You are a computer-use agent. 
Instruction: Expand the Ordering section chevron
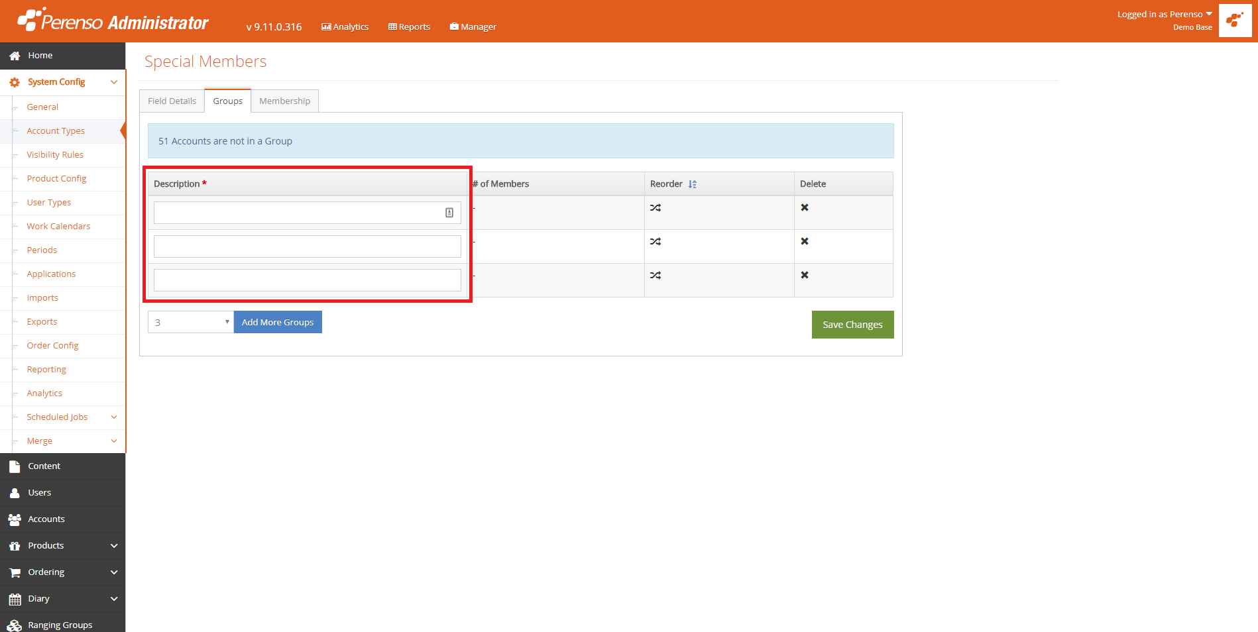click(x=114, y=572)
